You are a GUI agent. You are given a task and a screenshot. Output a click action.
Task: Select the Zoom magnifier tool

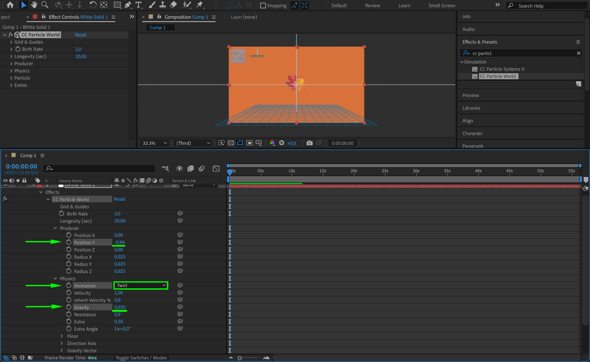(45, 5)
